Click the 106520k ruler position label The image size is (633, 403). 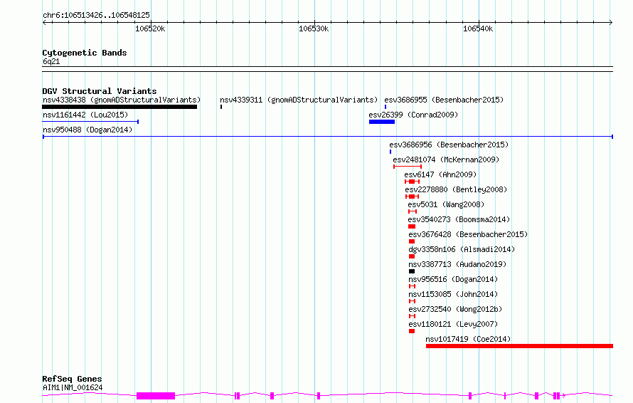150,28
